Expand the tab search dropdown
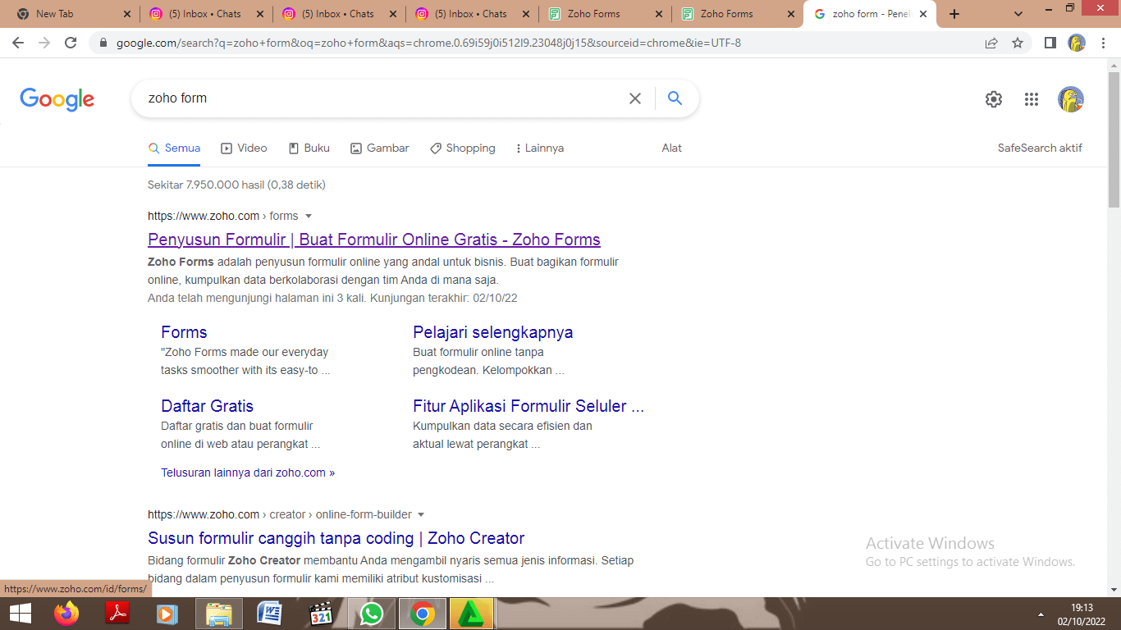The image size is (1121, 630). click(x=1018, y=14)
